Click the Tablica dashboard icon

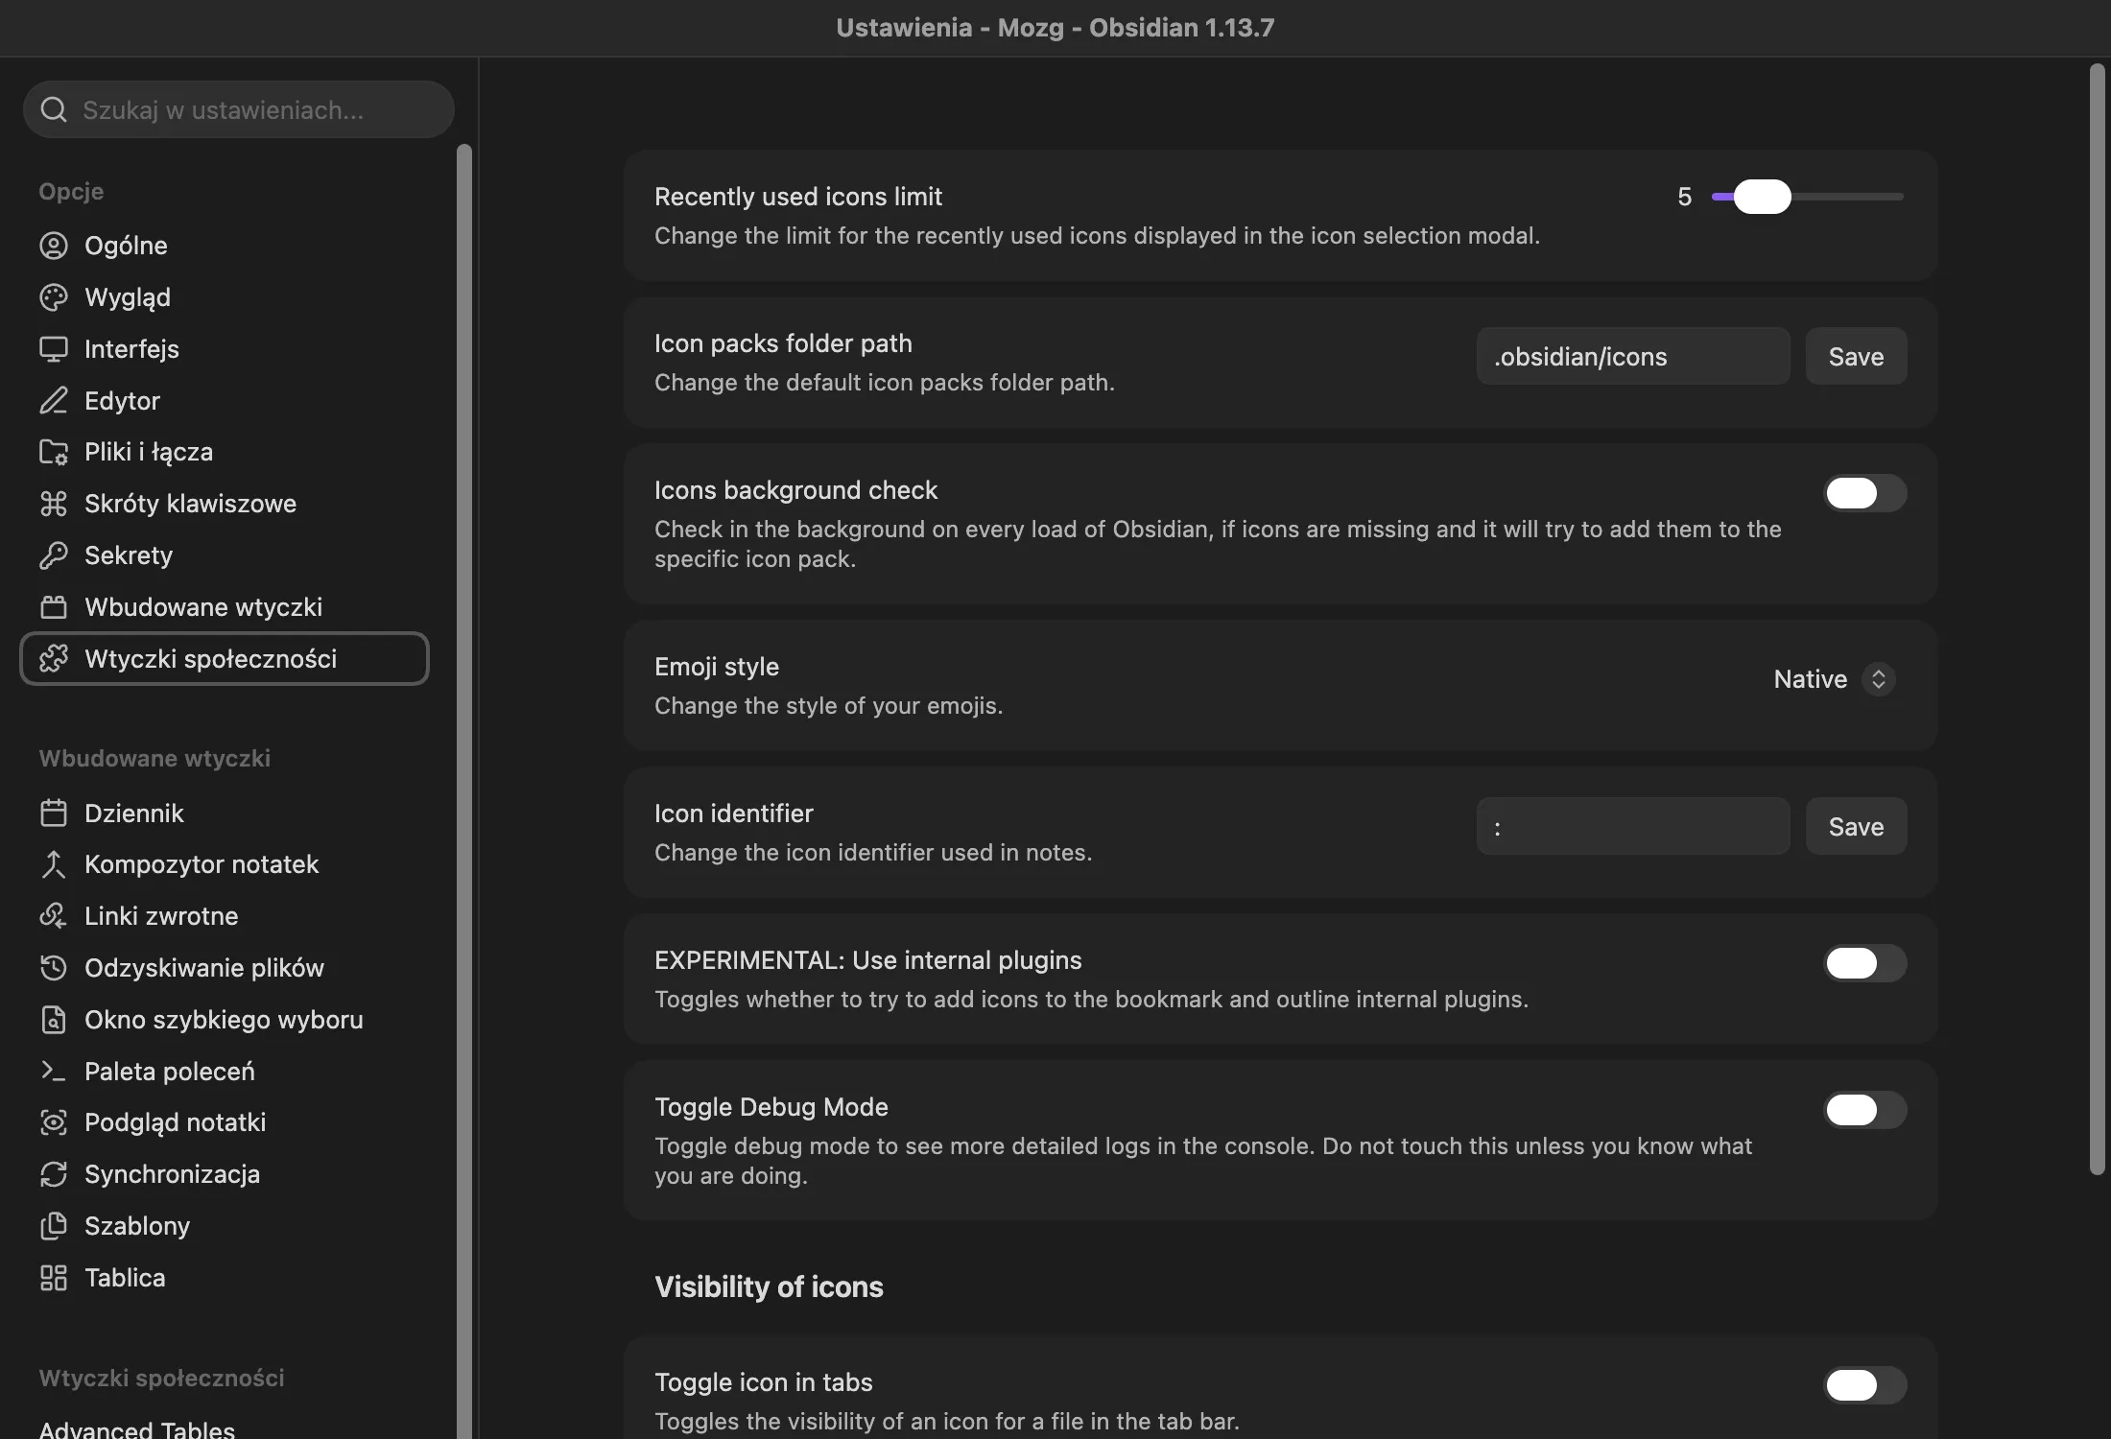54,1278
